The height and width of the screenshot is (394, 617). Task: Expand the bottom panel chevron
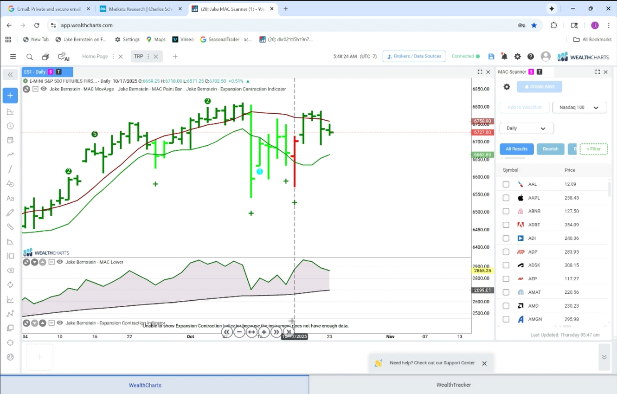(604, 357)
